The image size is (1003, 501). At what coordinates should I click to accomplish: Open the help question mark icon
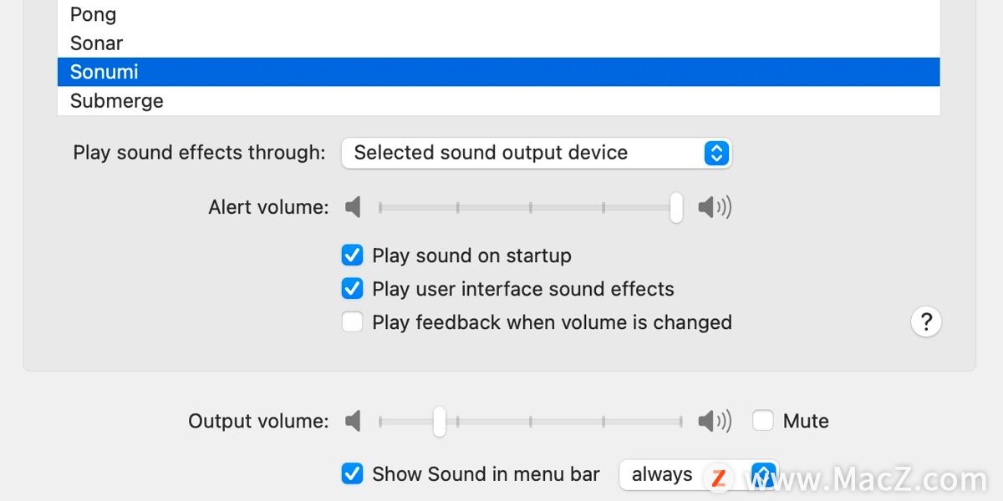click(926, 321)
